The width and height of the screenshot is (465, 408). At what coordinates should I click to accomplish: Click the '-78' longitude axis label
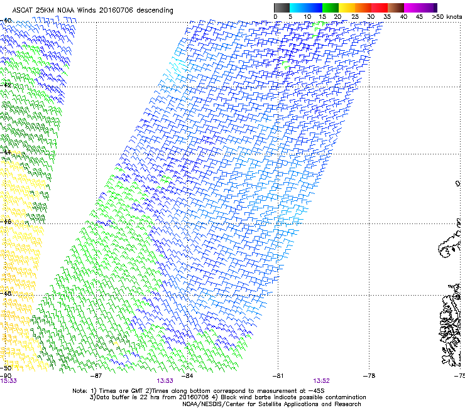369,376
